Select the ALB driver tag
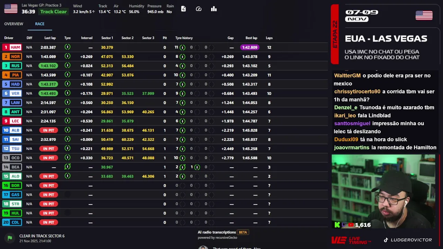The height and width of the screenshot is (249, 443). tap(12, 130)
